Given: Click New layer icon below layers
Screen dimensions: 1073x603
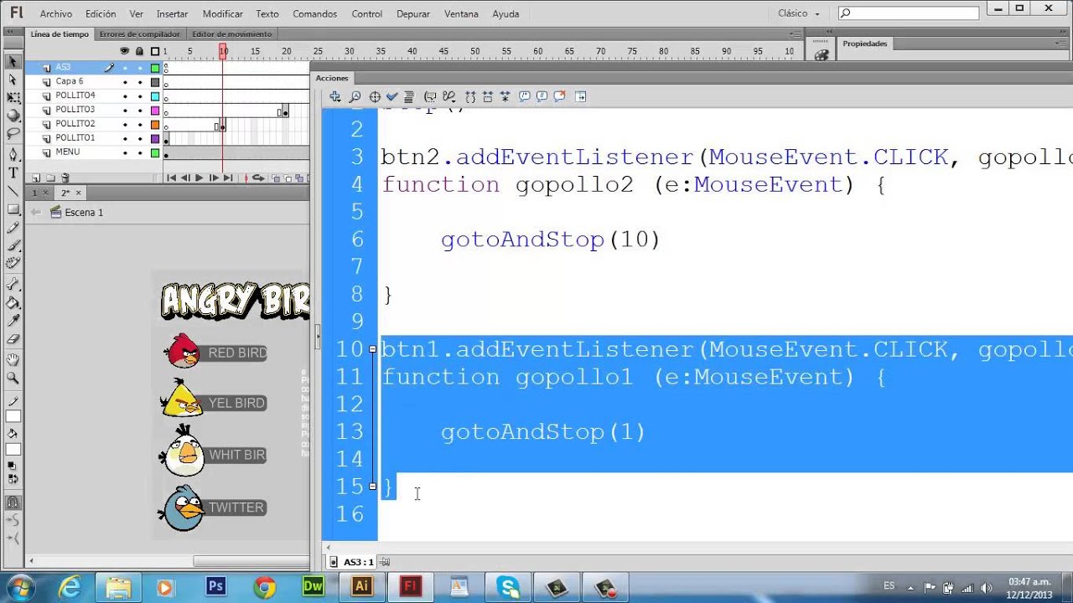Looking at the screenshot, I should 36,178.
